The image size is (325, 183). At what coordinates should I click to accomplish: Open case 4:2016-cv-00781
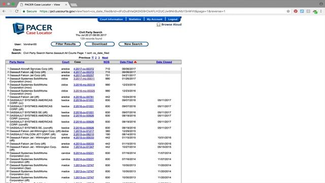tap(84, 97)
